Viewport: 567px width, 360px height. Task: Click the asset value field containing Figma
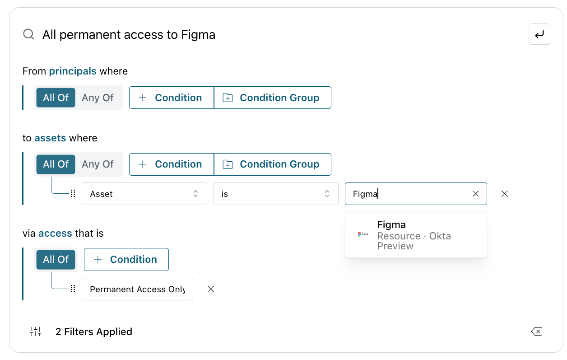pos(409,194)
